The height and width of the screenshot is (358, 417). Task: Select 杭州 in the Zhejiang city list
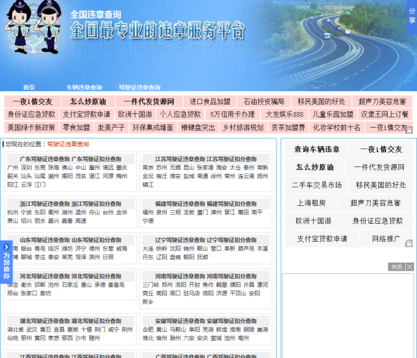coord(13,212)
